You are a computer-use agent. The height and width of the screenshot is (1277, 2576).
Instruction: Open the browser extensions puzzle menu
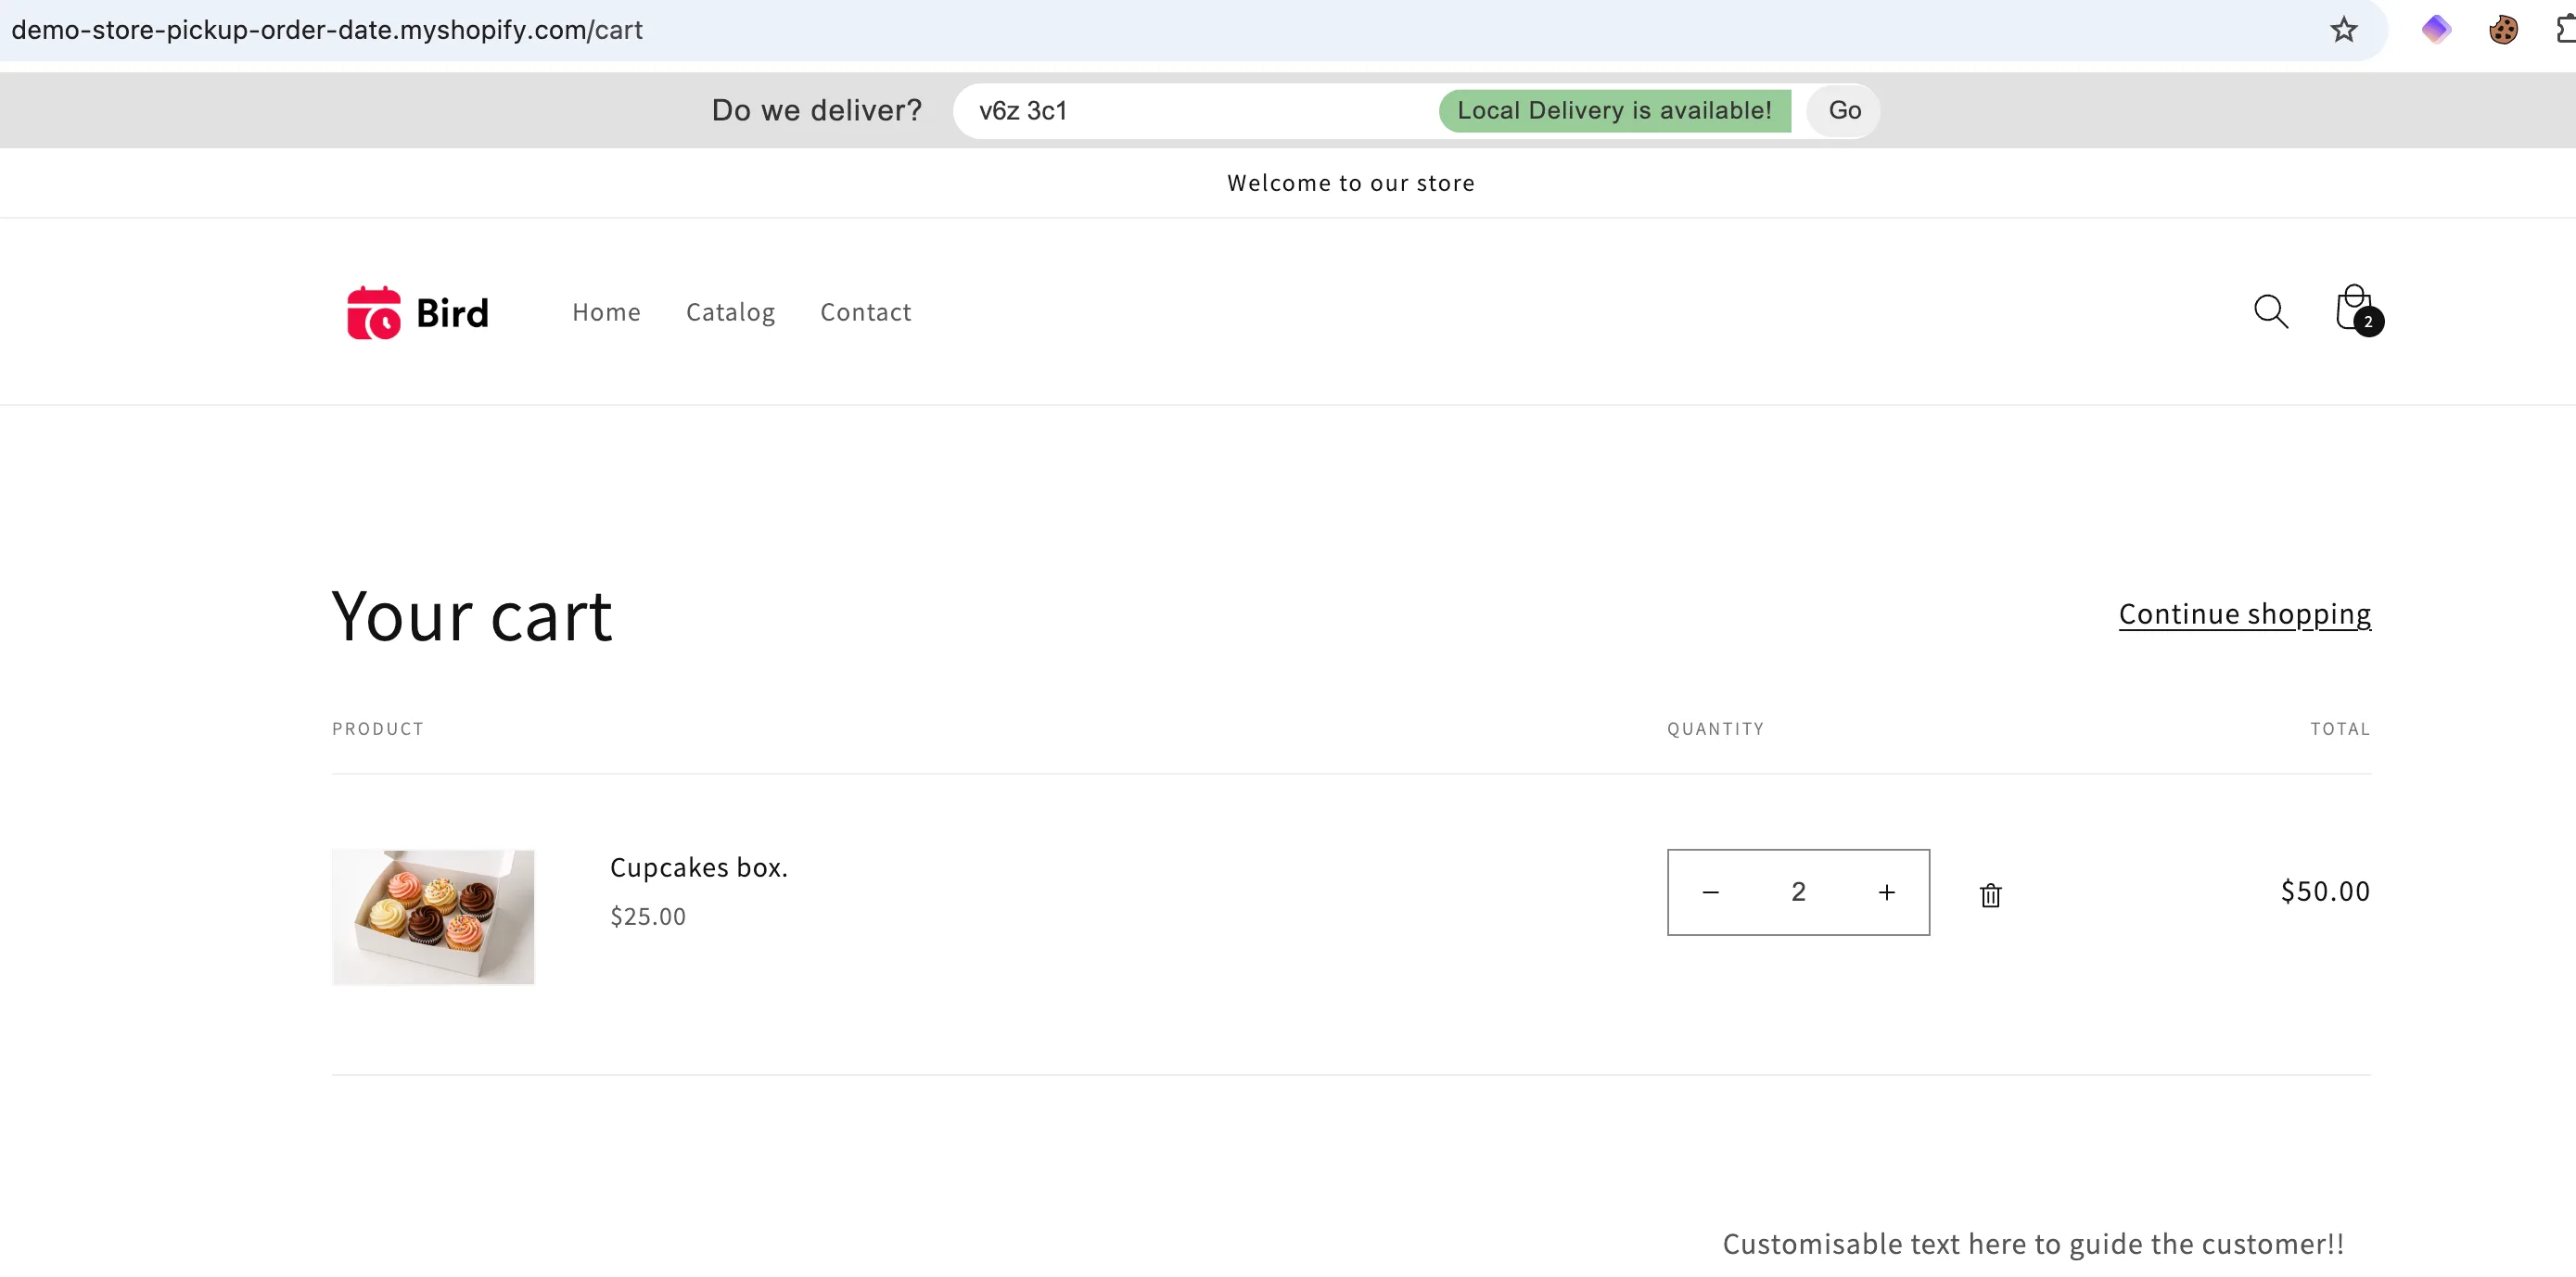click(x=2563, y=29)
